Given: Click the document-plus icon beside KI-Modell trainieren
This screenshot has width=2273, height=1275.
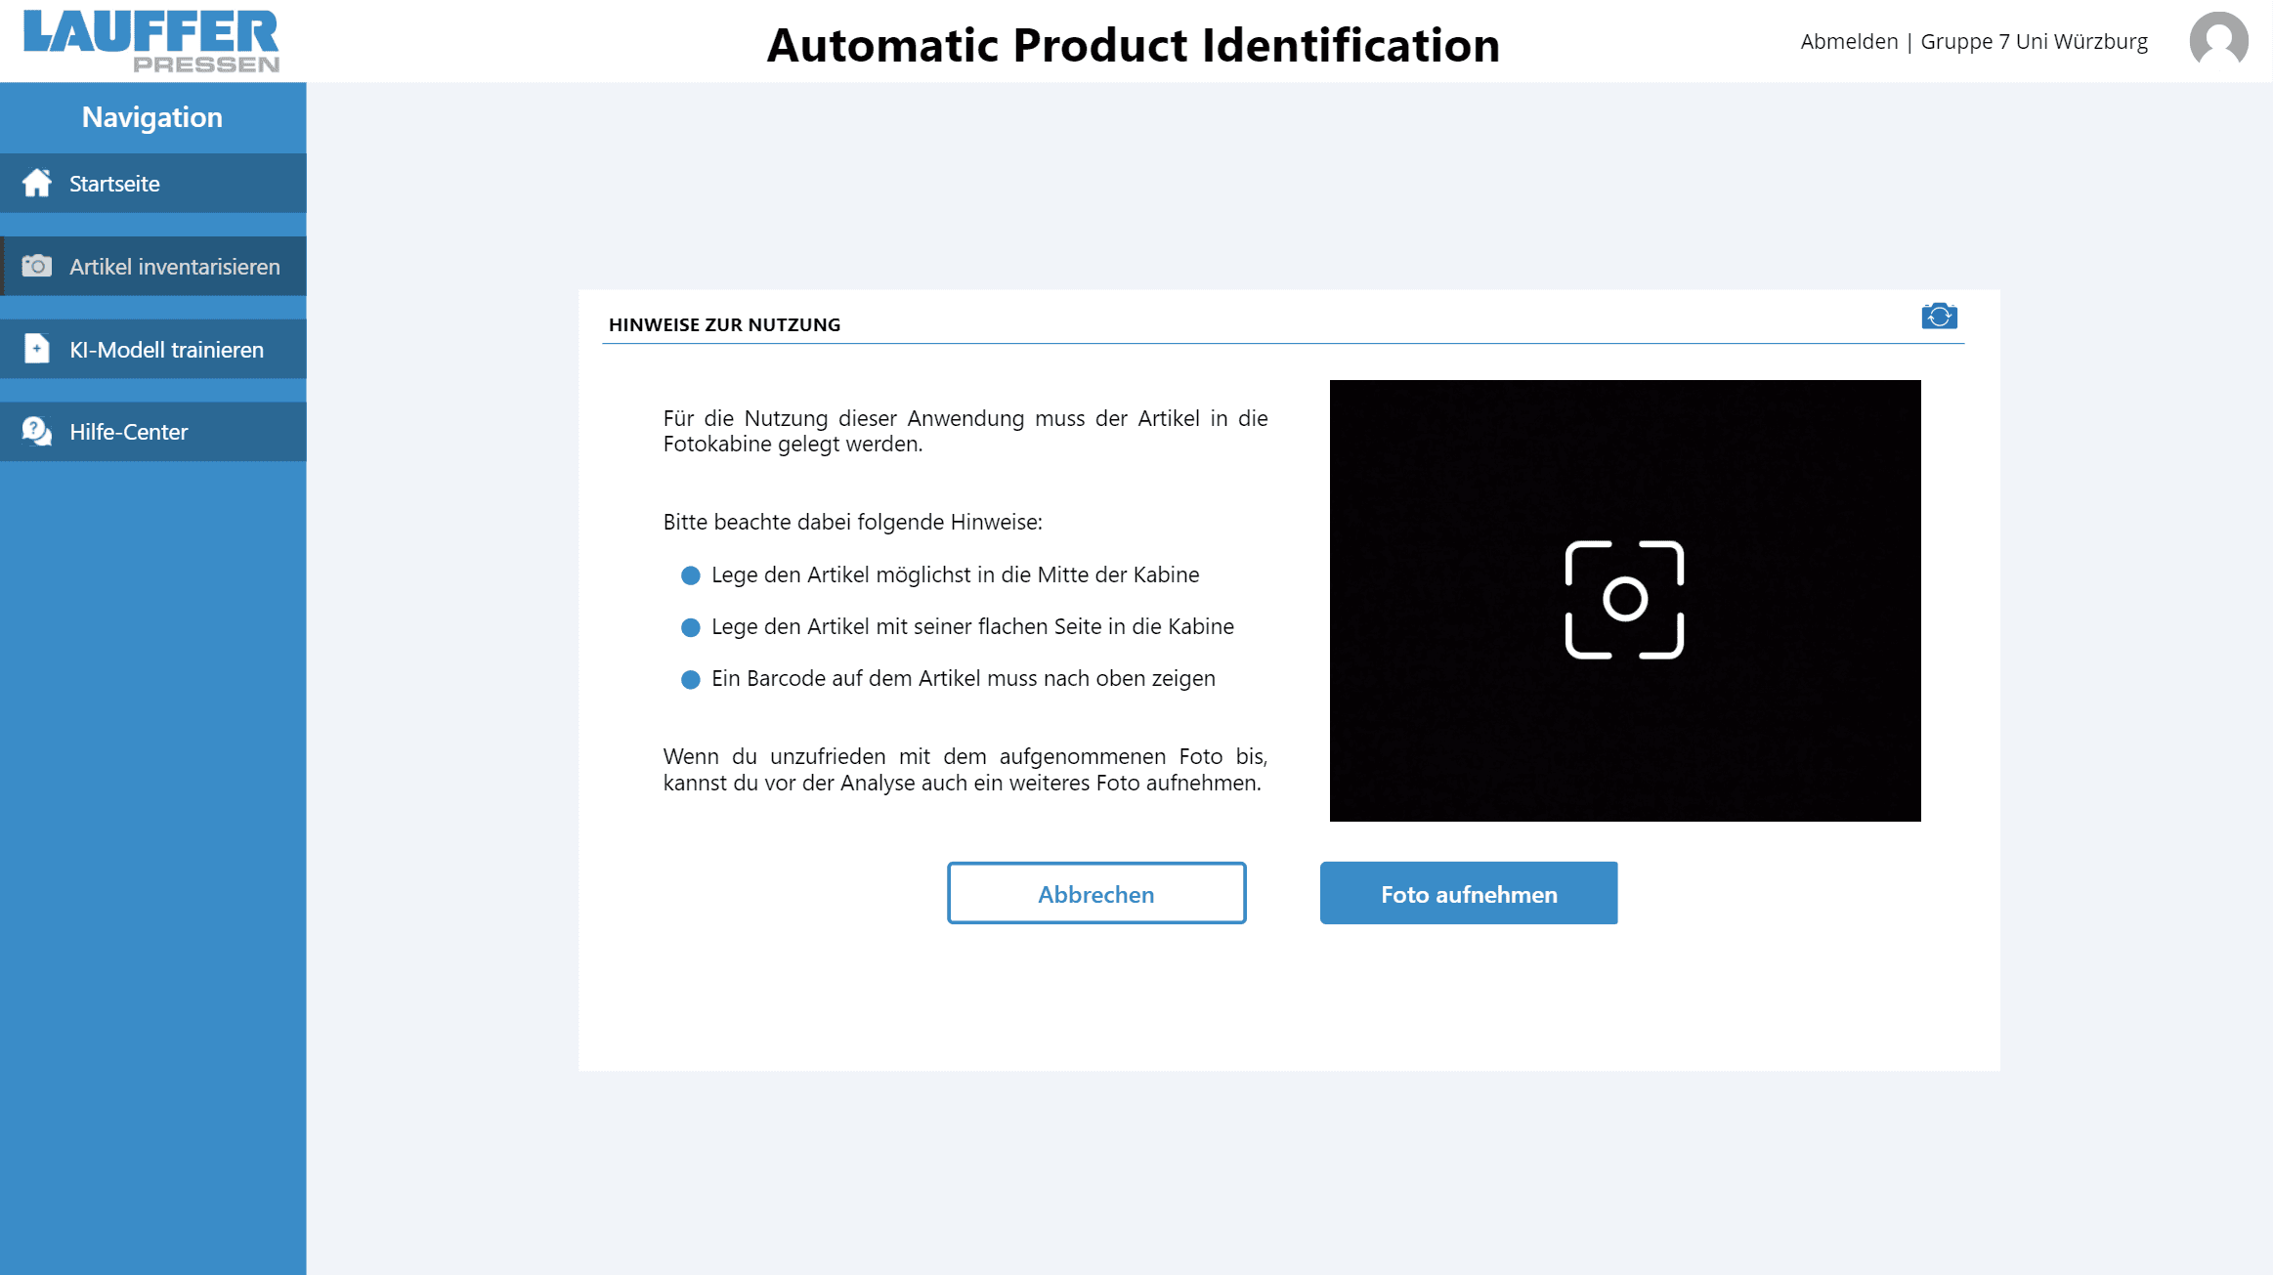Looking at the screenshot, I should [37, 349].
